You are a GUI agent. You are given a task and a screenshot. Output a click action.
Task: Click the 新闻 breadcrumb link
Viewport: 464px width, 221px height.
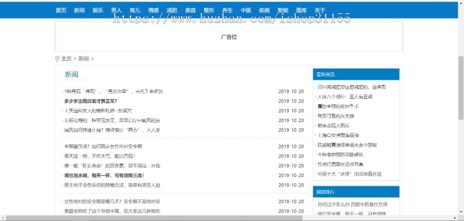tap(84, 59)
